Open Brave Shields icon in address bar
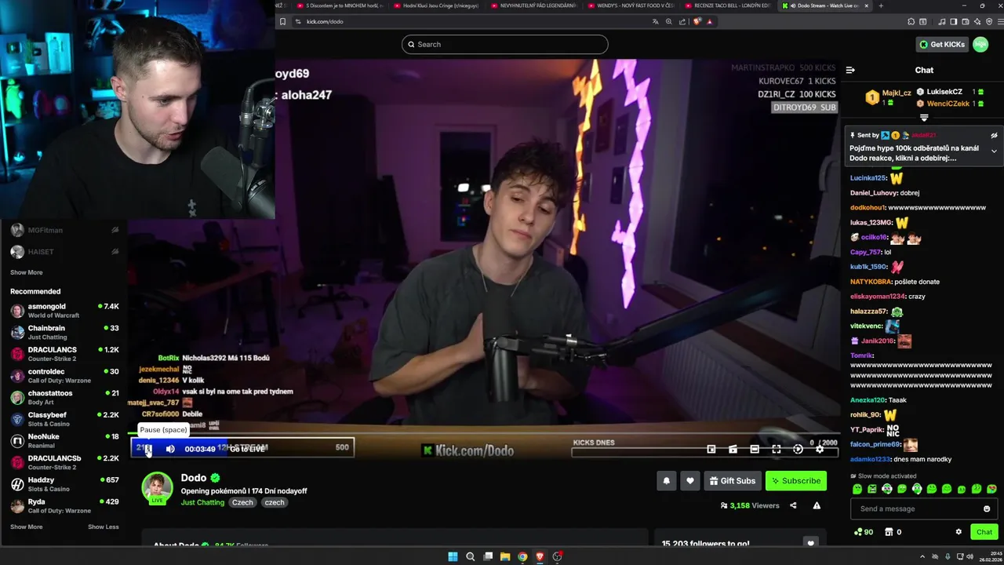 tap(697, 21)
